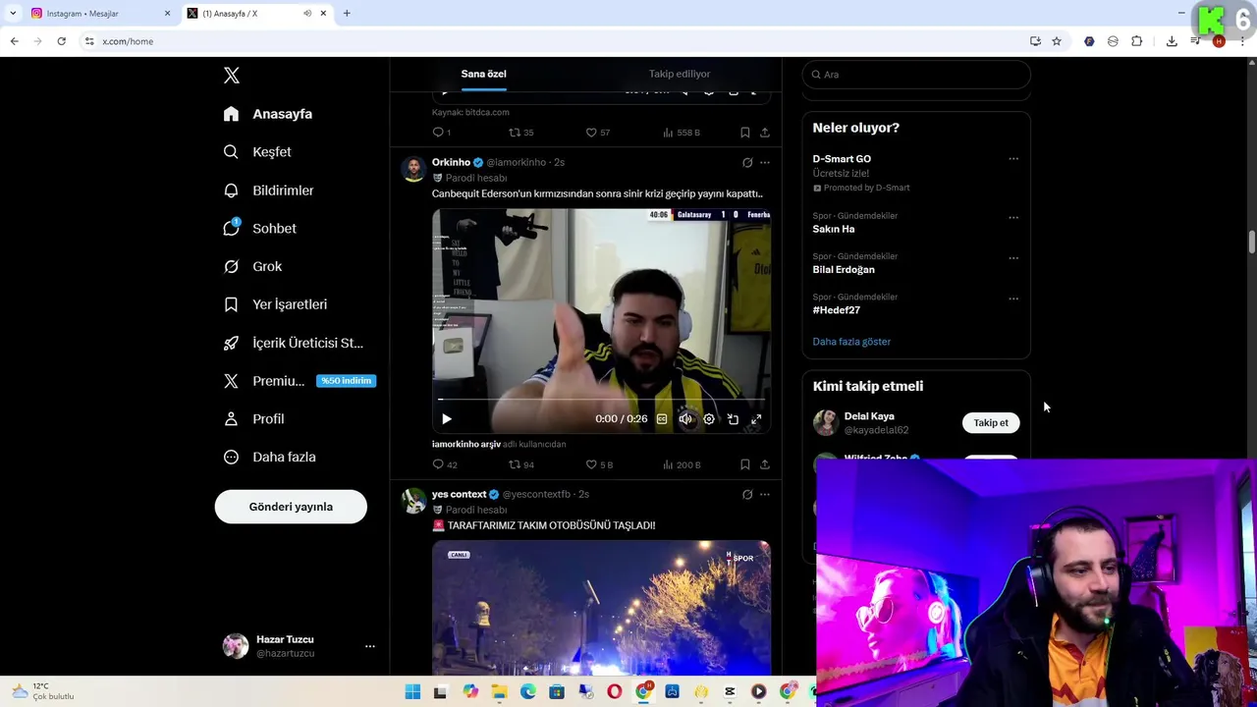Viewport: 1257px width, 707px height.
Task: Open Bildirimler notifications
Action: click(x=268, y=190)
